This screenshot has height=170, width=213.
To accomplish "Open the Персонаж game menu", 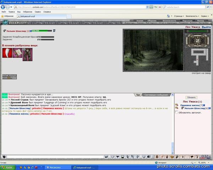I will click(187, 21).
